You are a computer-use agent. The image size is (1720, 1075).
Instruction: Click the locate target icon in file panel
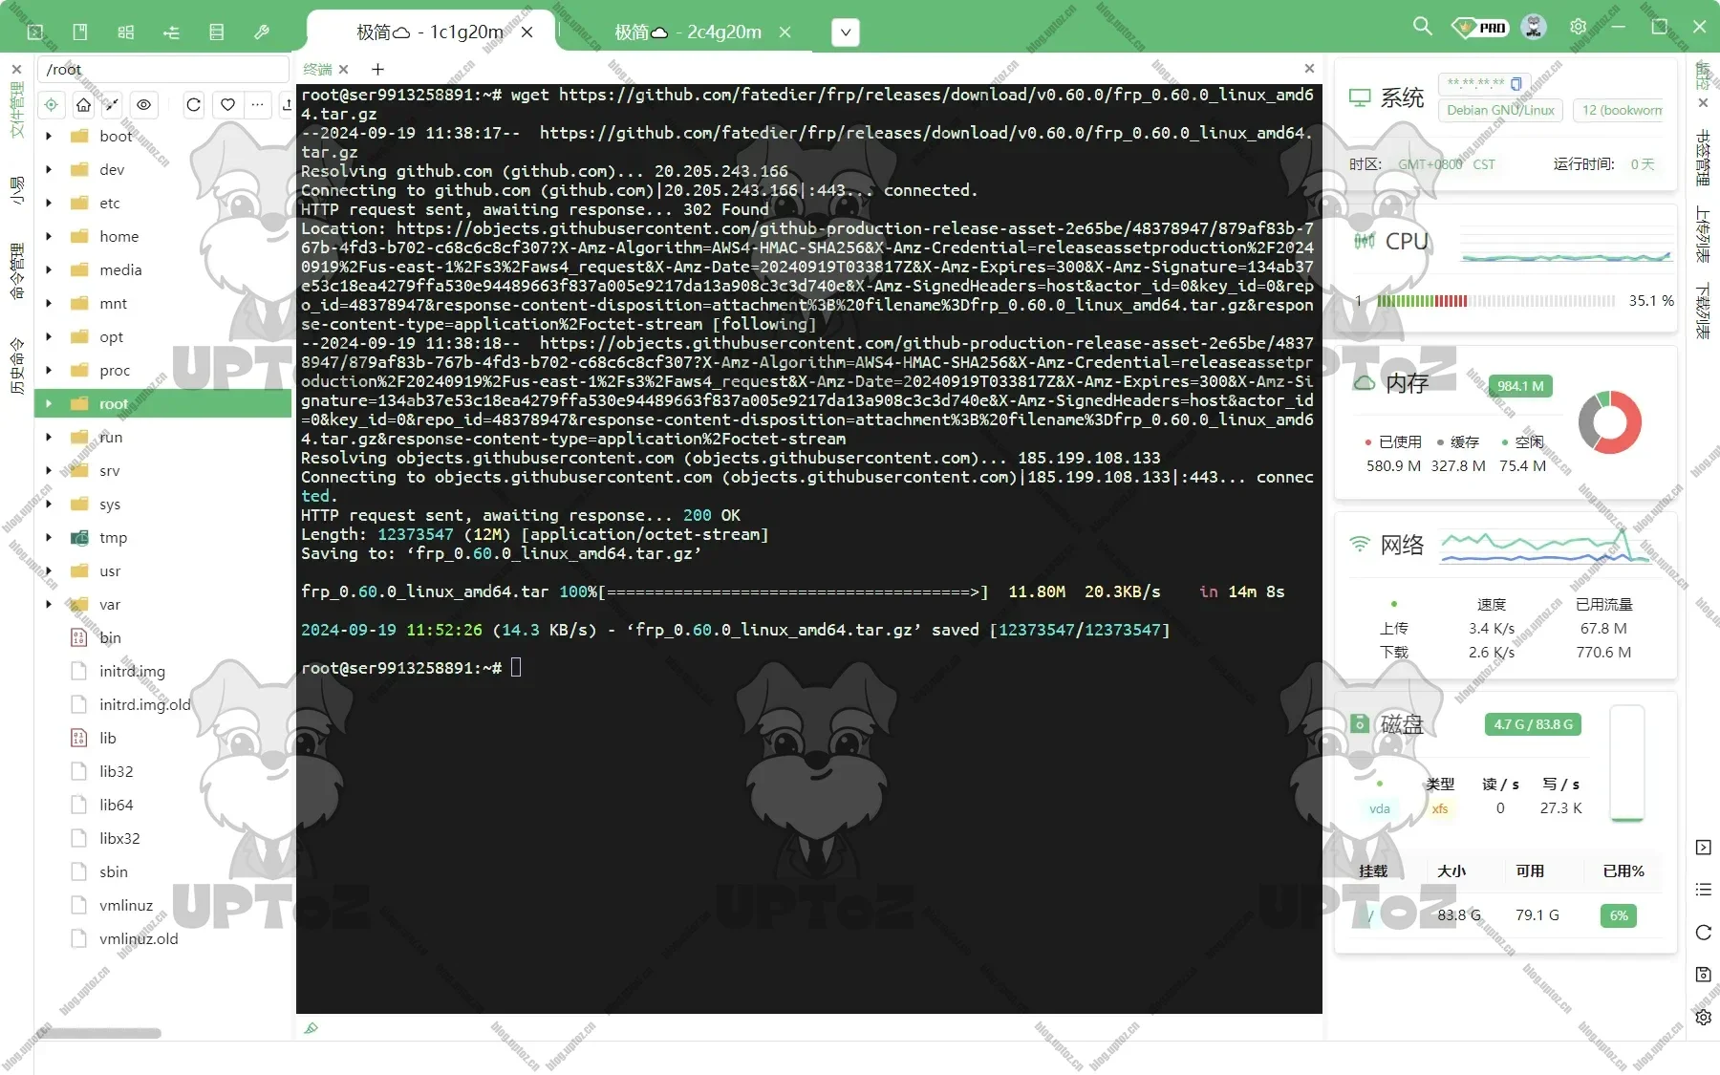point(52,104)
